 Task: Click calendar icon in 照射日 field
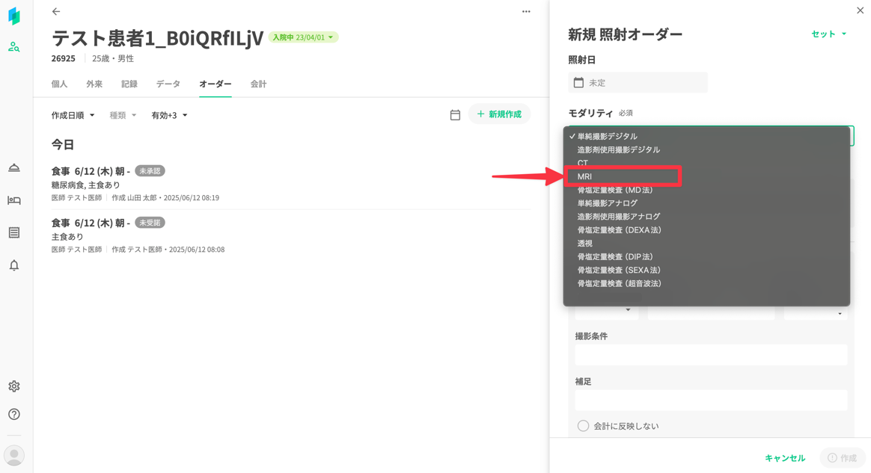[579, 83]
